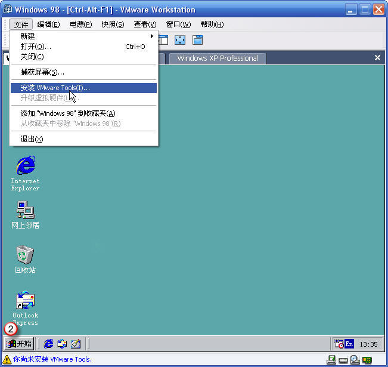Screen dimensions: 388x367
Task: Expand the 新建 submenu arrow
Action: [152, 36]
